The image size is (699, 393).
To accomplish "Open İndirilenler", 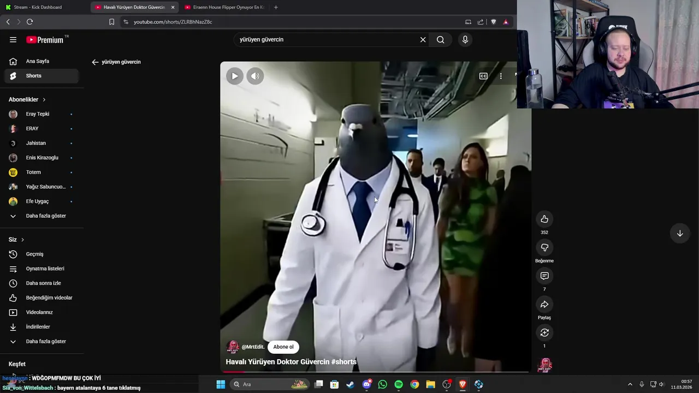I will tap(41, 327).
